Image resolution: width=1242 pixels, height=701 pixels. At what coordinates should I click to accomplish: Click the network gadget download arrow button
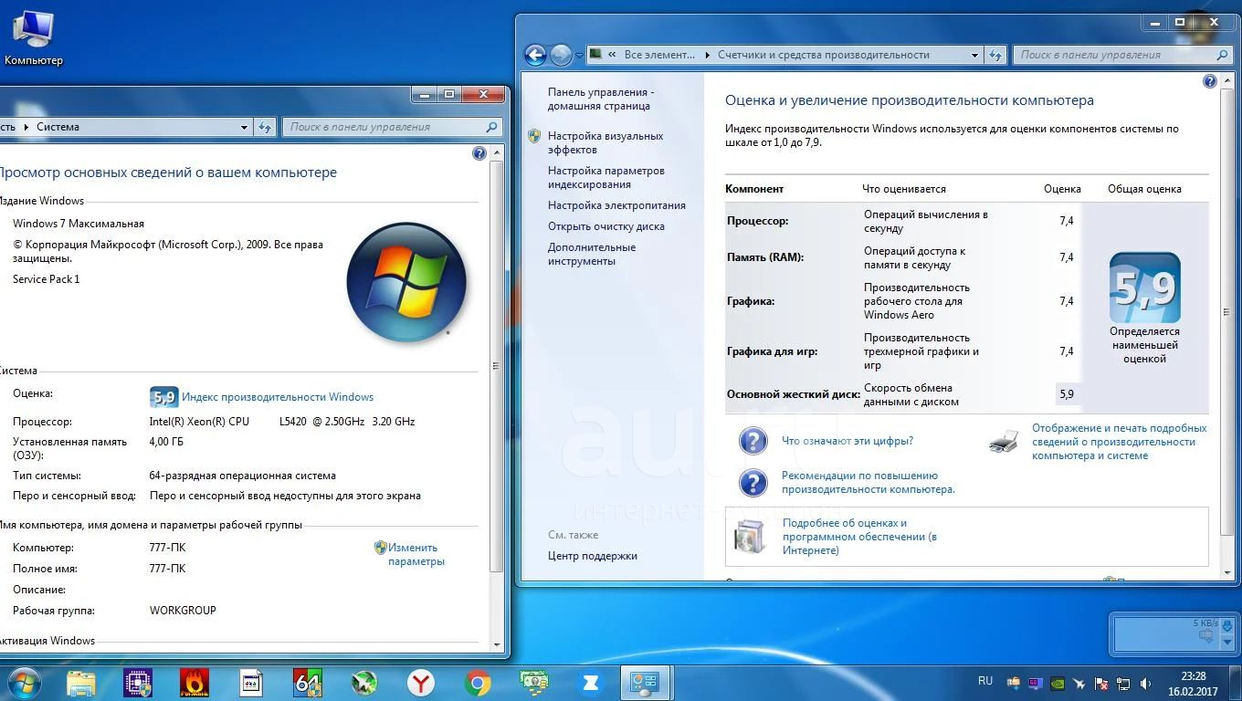(x=1227, y=625)
